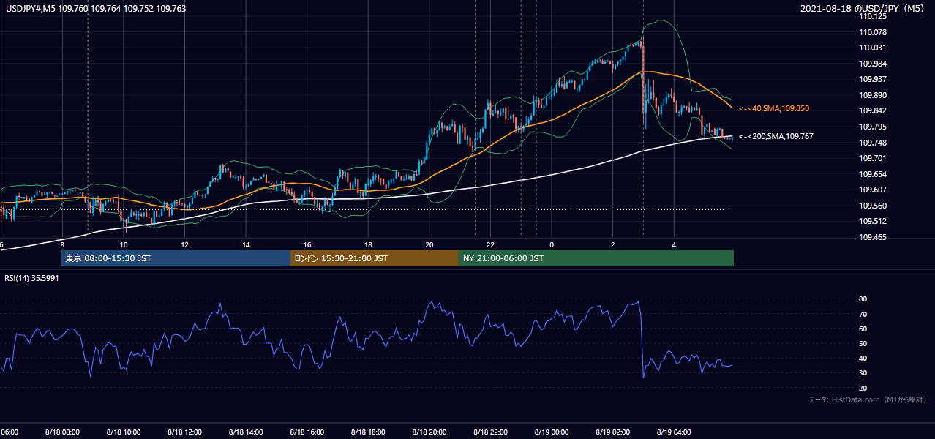The width and height of the screenshot is (935, 439).
Task: Click the RSI(14) 35.5991 indicator label
Action: [31, 278]
